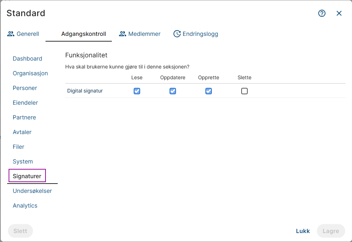The image size is (352, 242).
Task: Close the Standard dialog with X icon
Action: coord(339,13)
